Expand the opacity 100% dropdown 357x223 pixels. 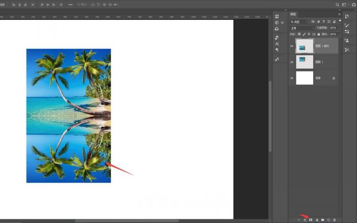click(x=340, y=28)
